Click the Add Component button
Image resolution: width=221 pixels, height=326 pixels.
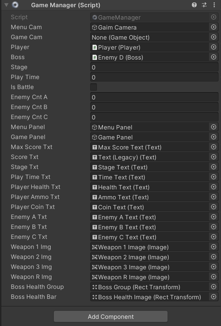coord(110,316)
